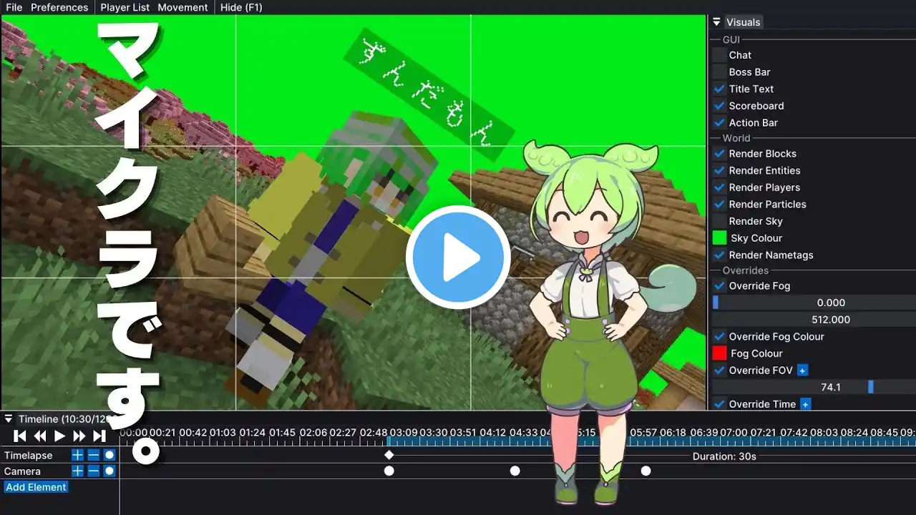Collapse the Timeline panel triangle
Screen dimensions: 916x515
pyautogui.click(x=9, y=419)
